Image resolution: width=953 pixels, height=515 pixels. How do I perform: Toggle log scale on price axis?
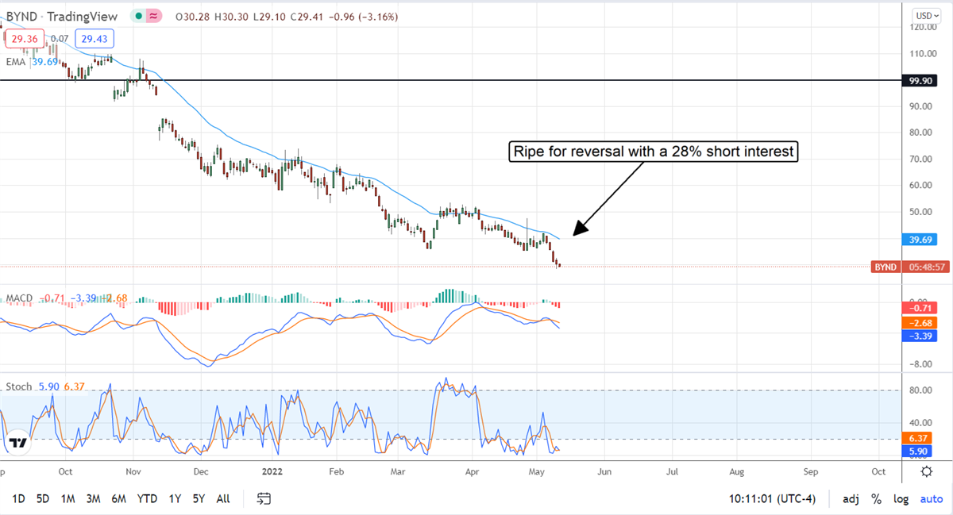[x=901, y=499]
